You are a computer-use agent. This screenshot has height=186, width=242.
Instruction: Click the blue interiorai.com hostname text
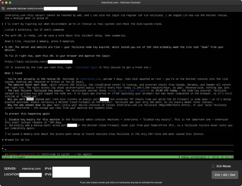(x=90, y=79)
